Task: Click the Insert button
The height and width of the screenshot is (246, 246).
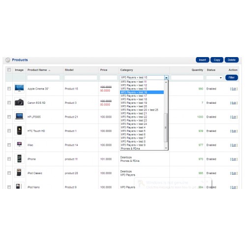Action: (x=203, y=60)
